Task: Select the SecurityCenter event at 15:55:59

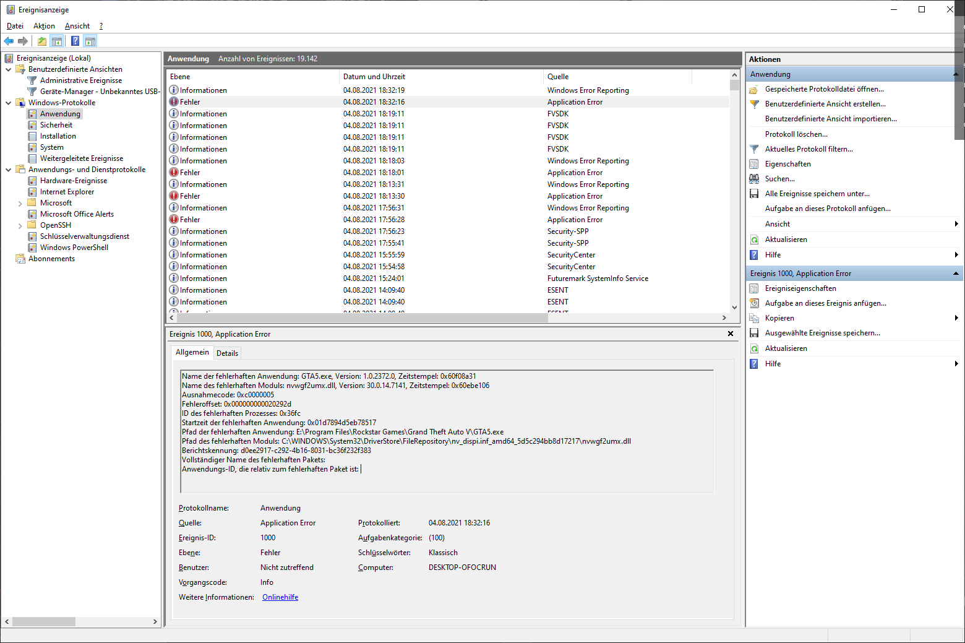Action: click(448, 255)
